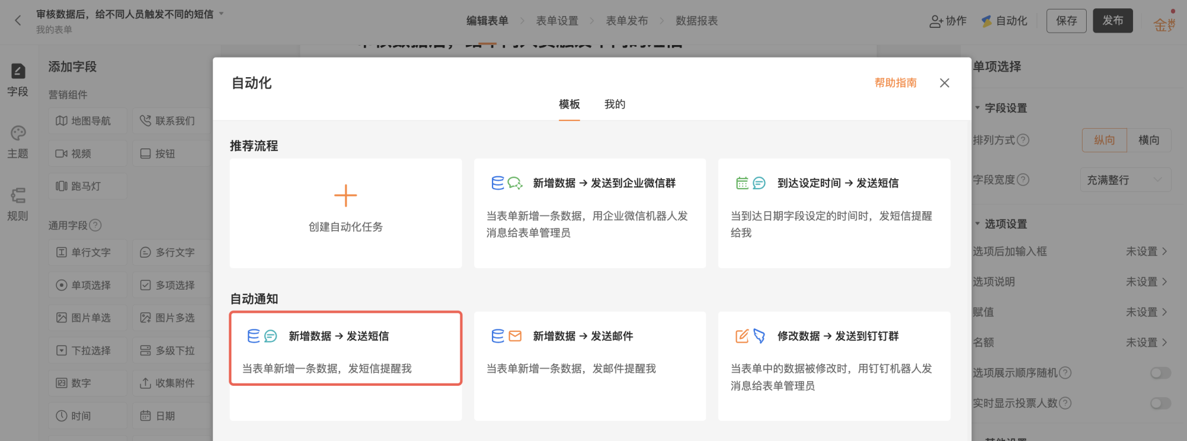Add 收集附件 attachment upload field
The width and height of the screenshot is (1187, 441).
tap(172, 383)
